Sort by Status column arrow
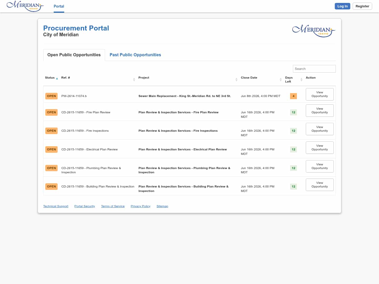This screenshot has height=284, width=379. pyautogui.click(x=57, y=78)
